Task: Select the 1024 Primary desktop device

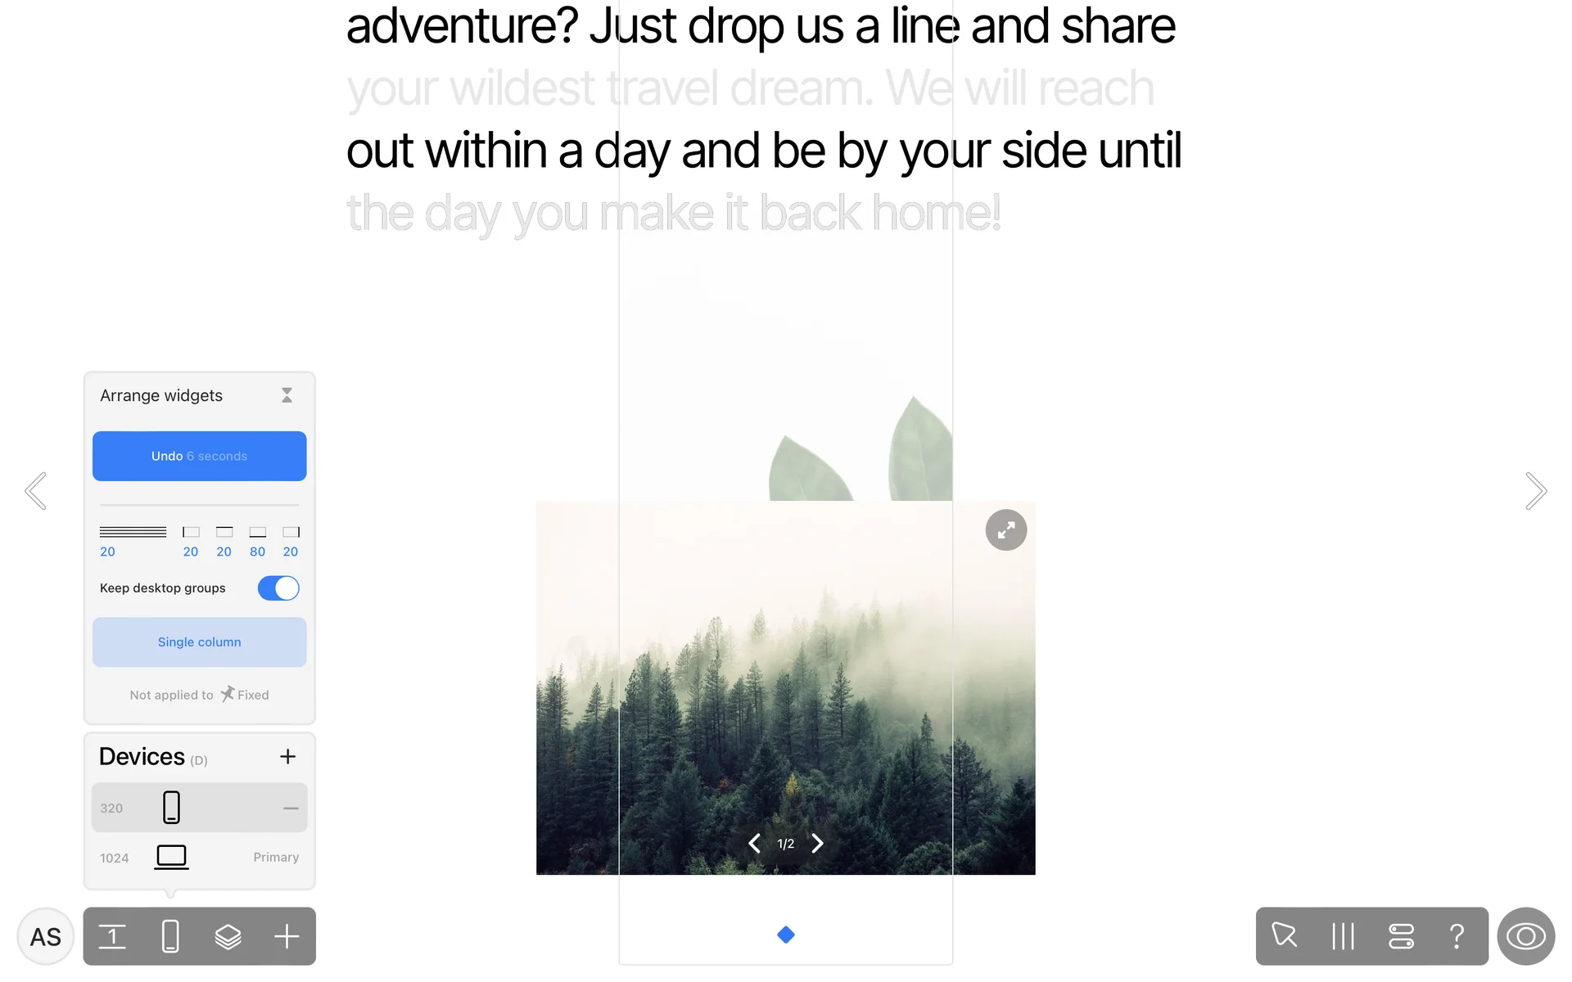Action: point(200,858)
